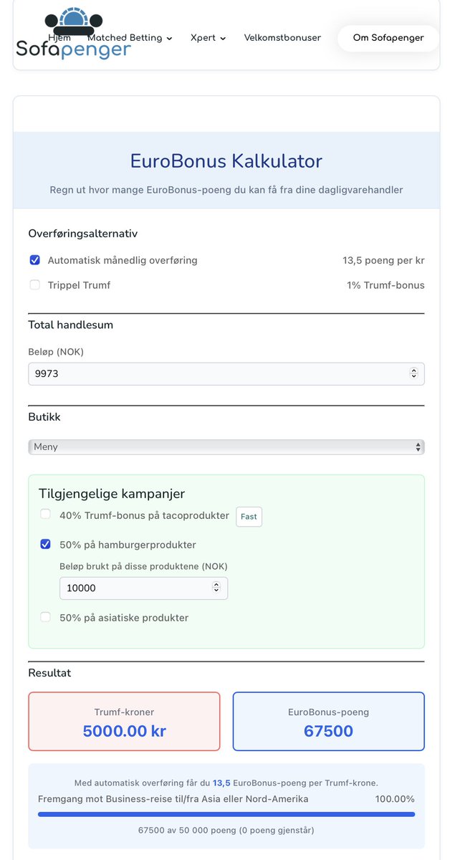
Task: Expand the Matched Betting menu
Action: [130, 38]
